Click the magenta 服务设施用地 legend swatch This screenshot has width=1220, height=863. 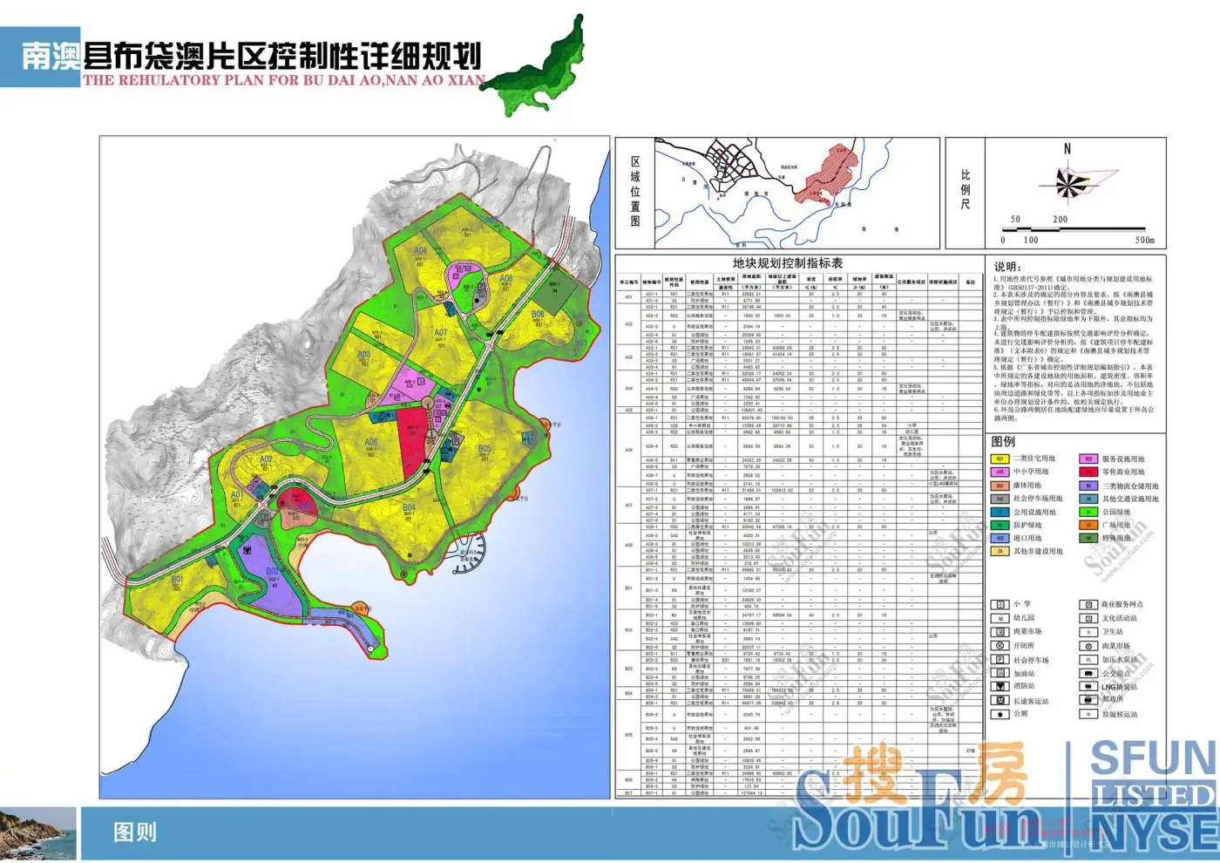pyautogui.click(x=1088, y=459)
